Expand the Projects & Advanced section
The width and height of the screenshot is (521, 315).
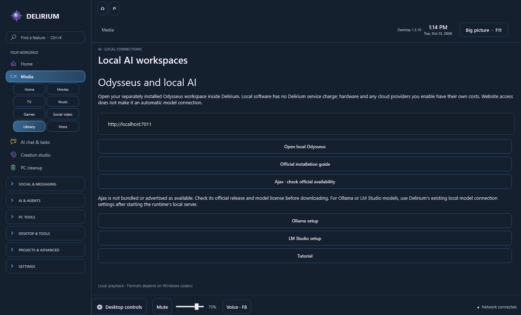point(45,250)
